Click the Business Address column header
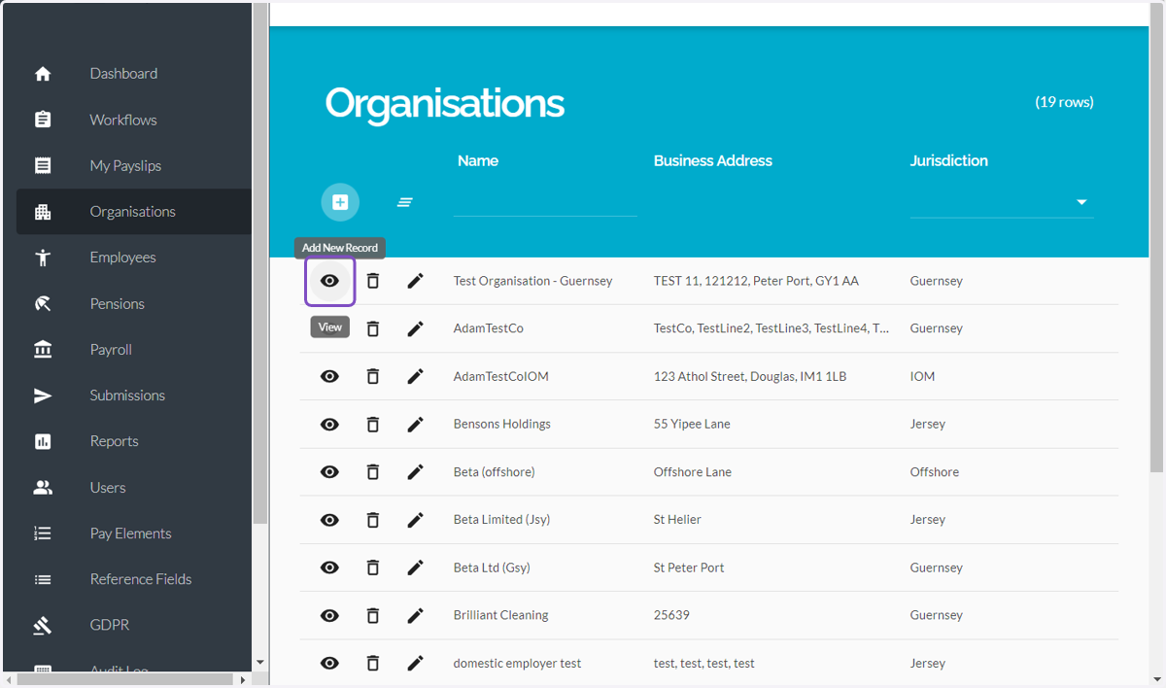The height and width of the screenshot is (688, 1166). point(713,161)
